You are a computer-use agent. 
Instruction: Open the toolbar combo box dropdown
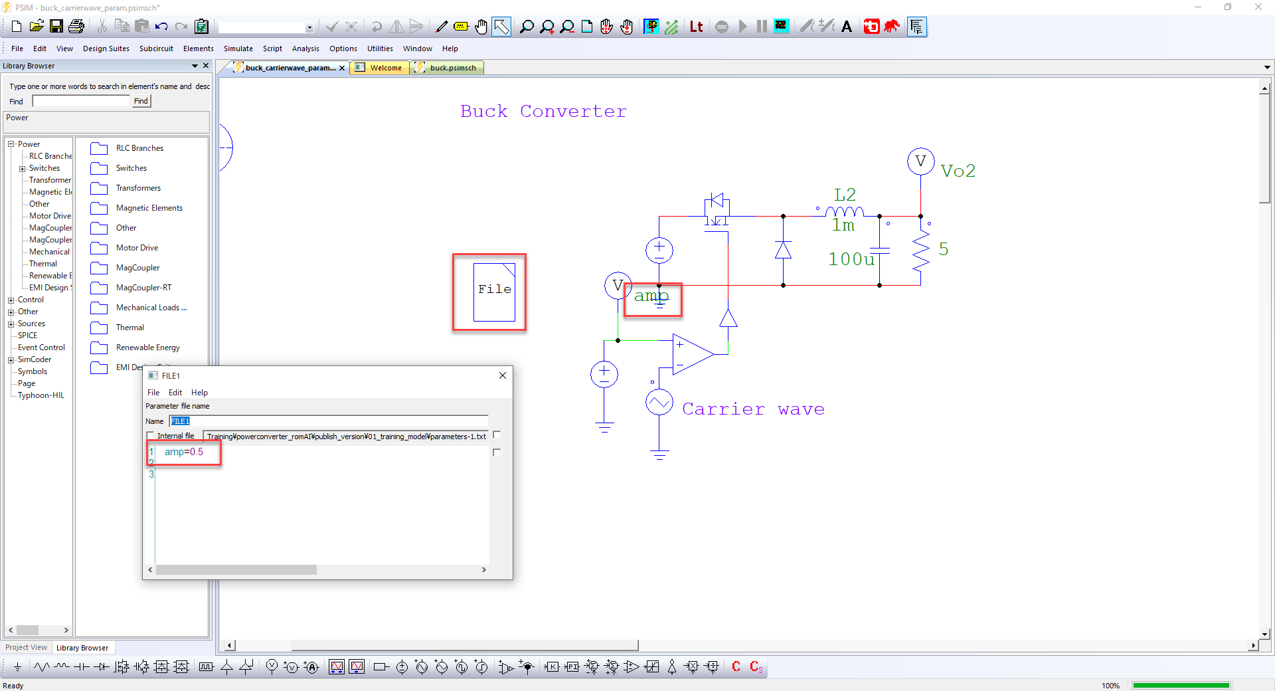pos(309,27)
